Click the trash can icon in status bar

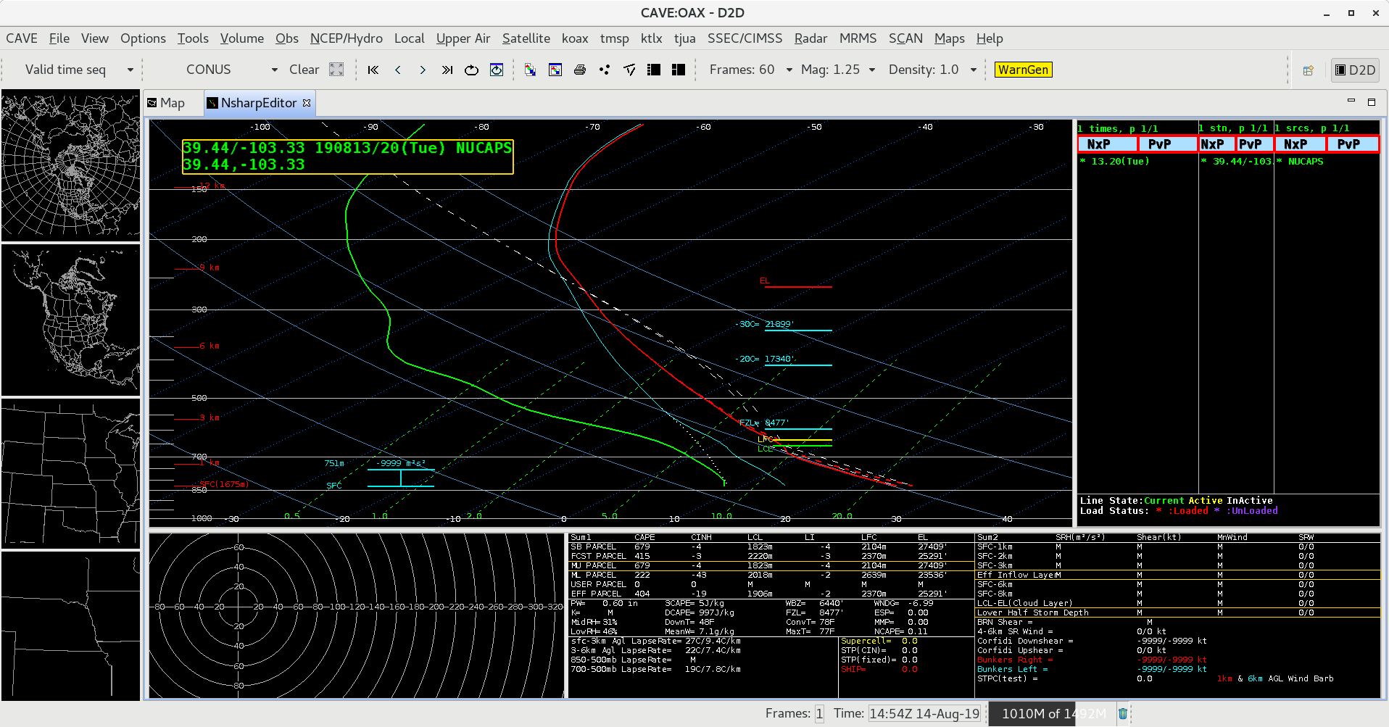(1123, 714)
